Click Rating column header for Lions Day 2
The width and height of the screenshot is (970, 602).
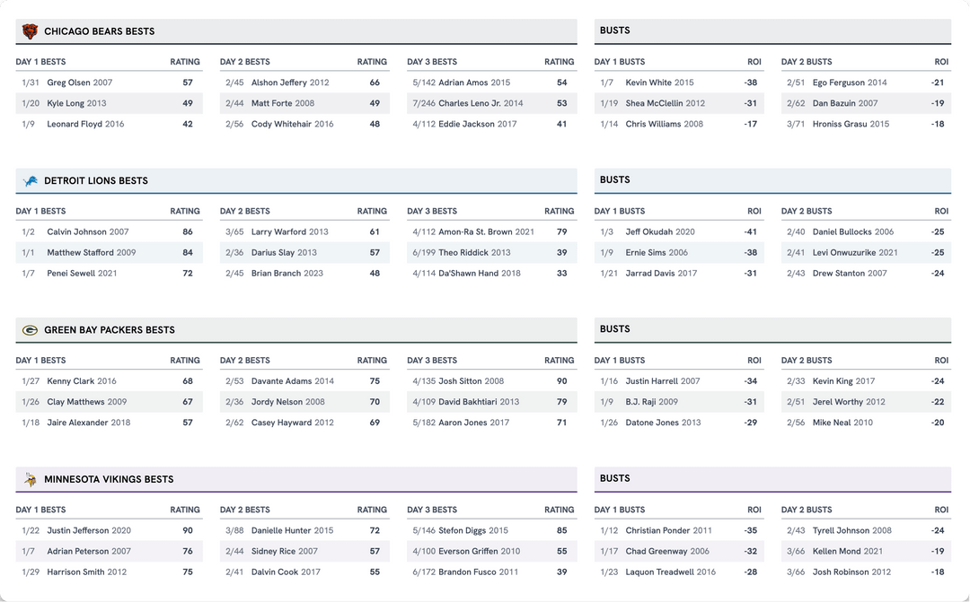click(x=372, y=212)
